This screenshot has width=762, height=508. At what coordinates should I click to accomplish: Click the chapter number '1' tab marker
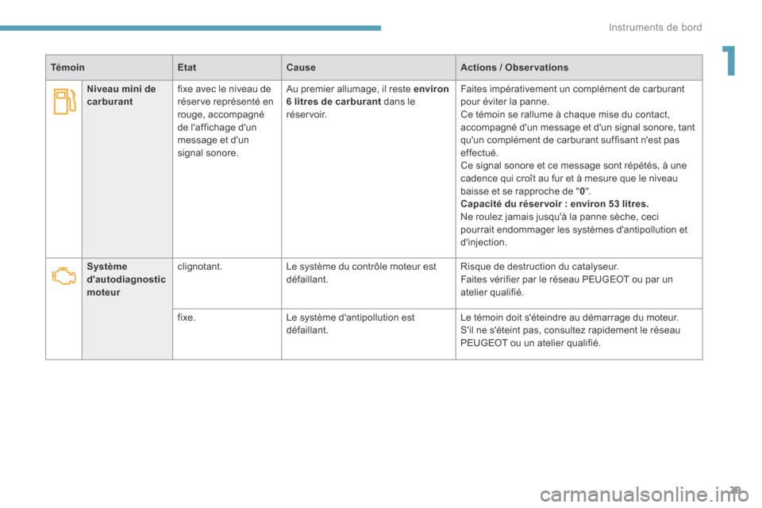point(729,61)
